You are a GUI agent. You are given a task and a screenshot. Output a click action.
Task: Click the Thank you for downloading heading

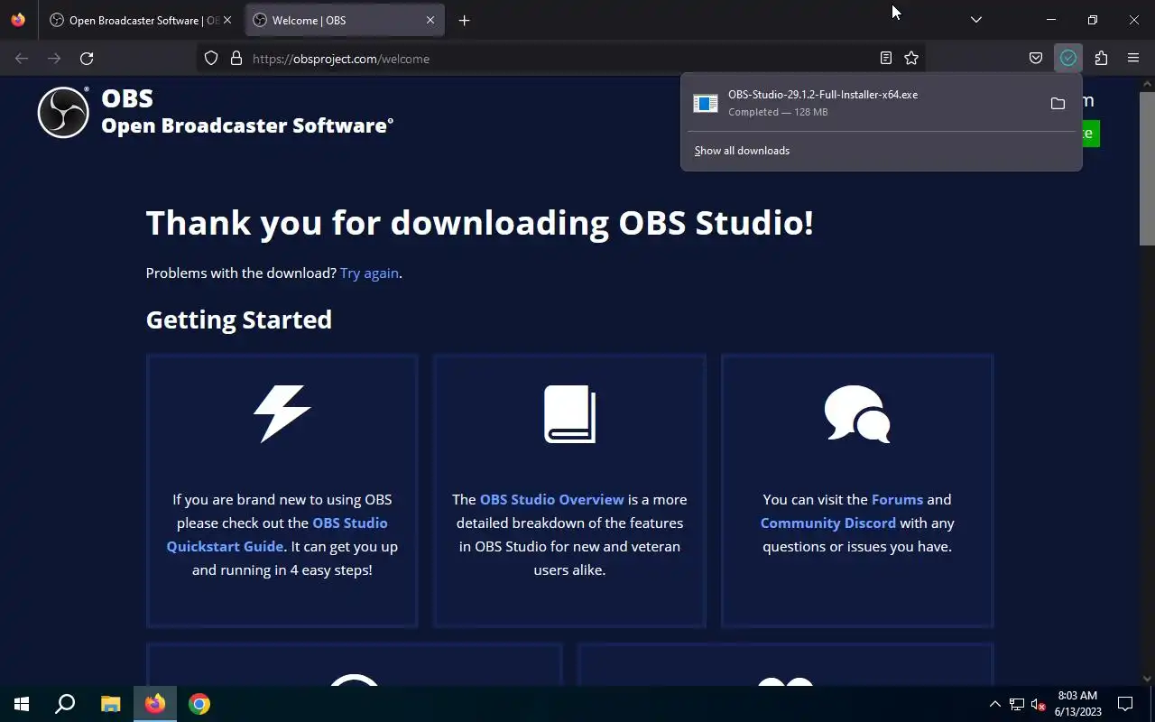pos(479,222)
